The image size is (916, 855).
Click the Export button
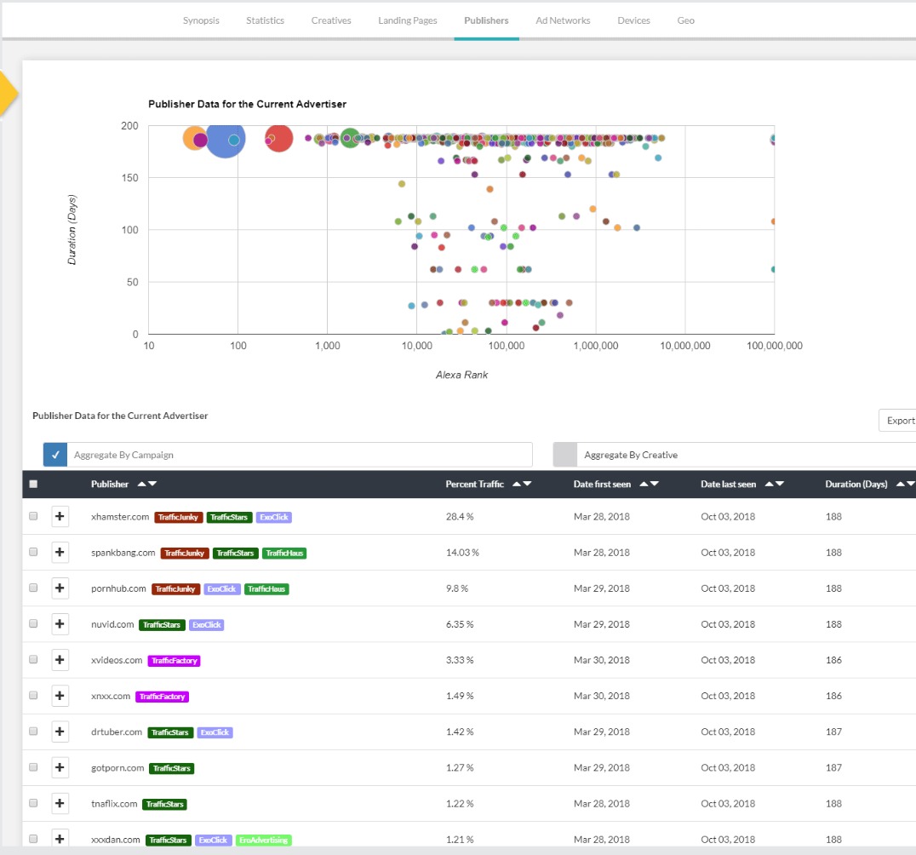tap(900, 421)
